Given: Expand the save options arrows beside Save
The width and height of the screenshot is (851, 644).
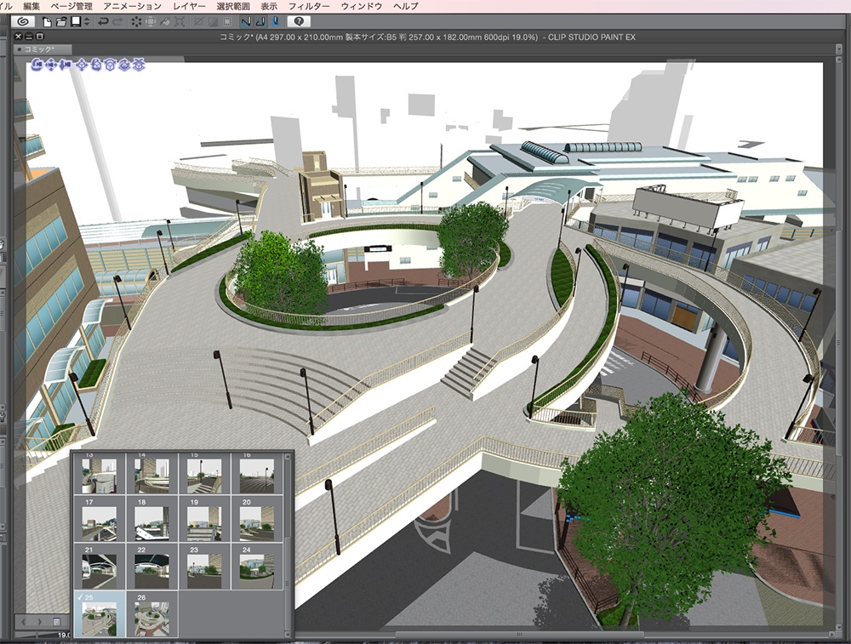Looking at the screenshot, I should (x=87, y=22).
